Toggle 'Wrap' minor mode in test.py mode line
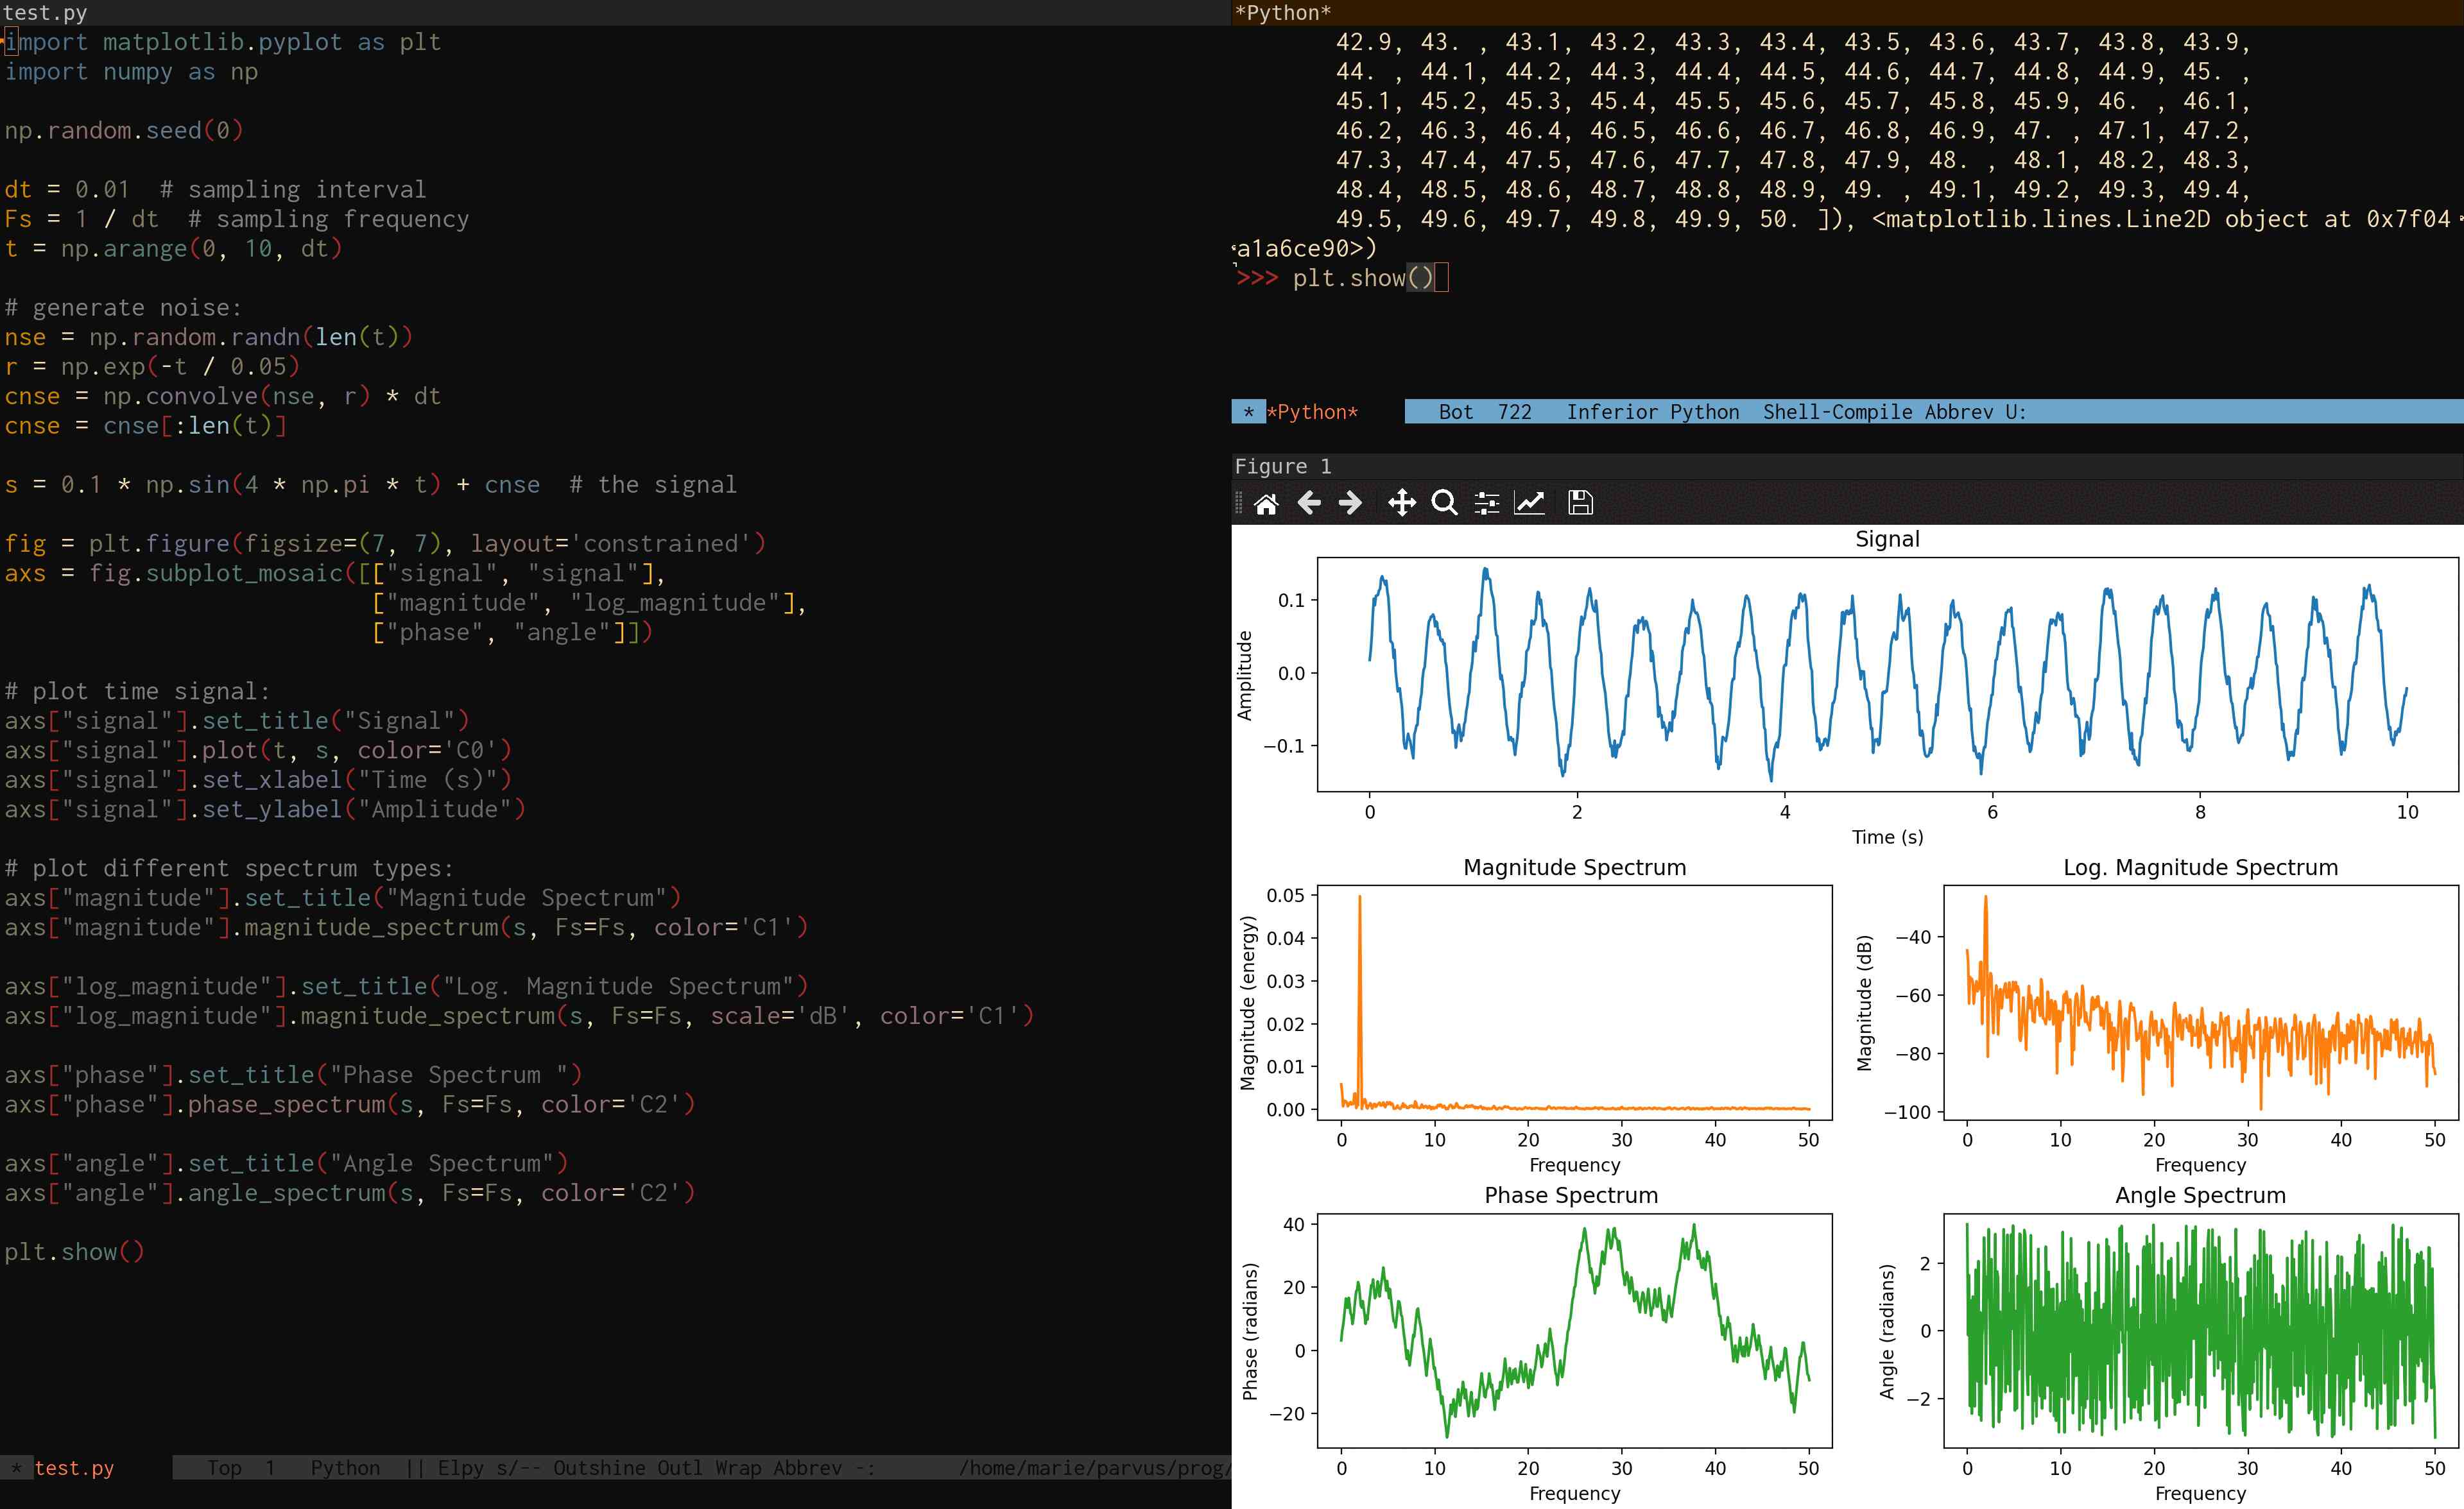Viewport: 2464px width, 1509px height. (738, 1468)
